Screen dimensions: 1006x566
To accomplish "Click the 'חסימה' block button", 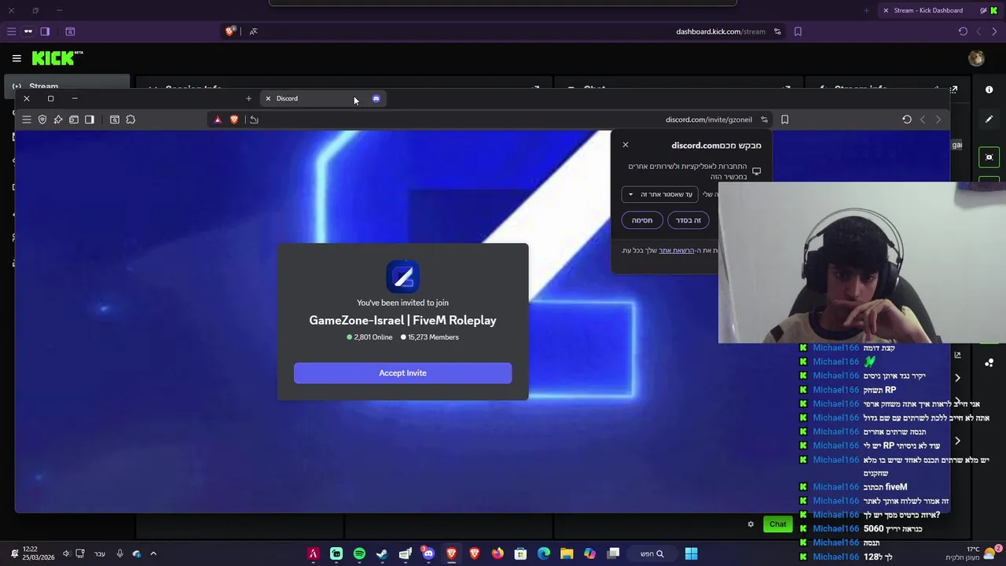I will click(x=642, y=220).
